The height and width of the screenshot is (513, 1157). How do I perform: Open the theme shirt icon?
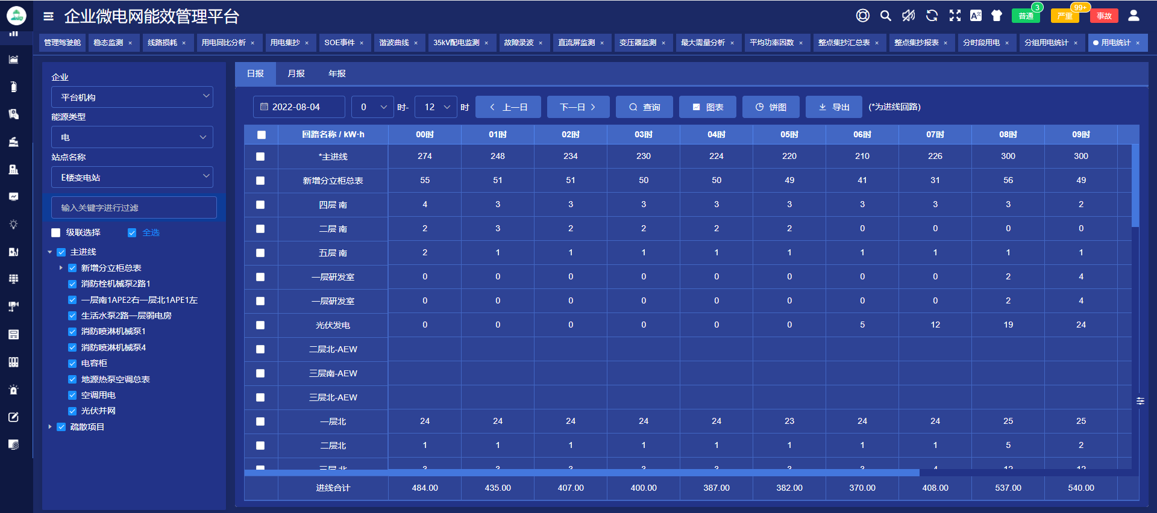[997, 16]
